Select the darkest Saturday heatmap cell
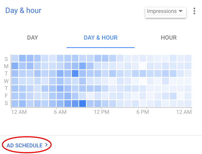Screen dimensions: 202x154 pyautogui.click(x=83, y=104)
